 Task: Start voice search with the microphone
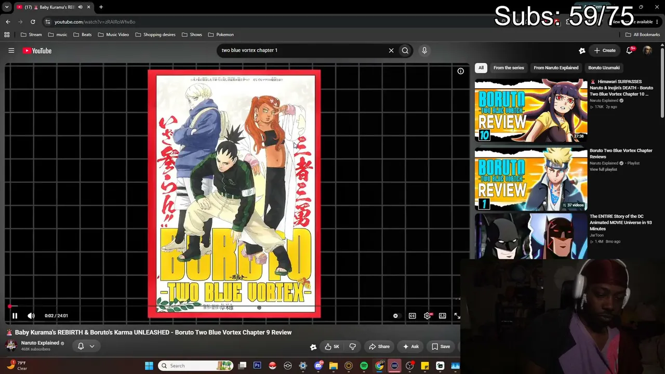(424, 50)
